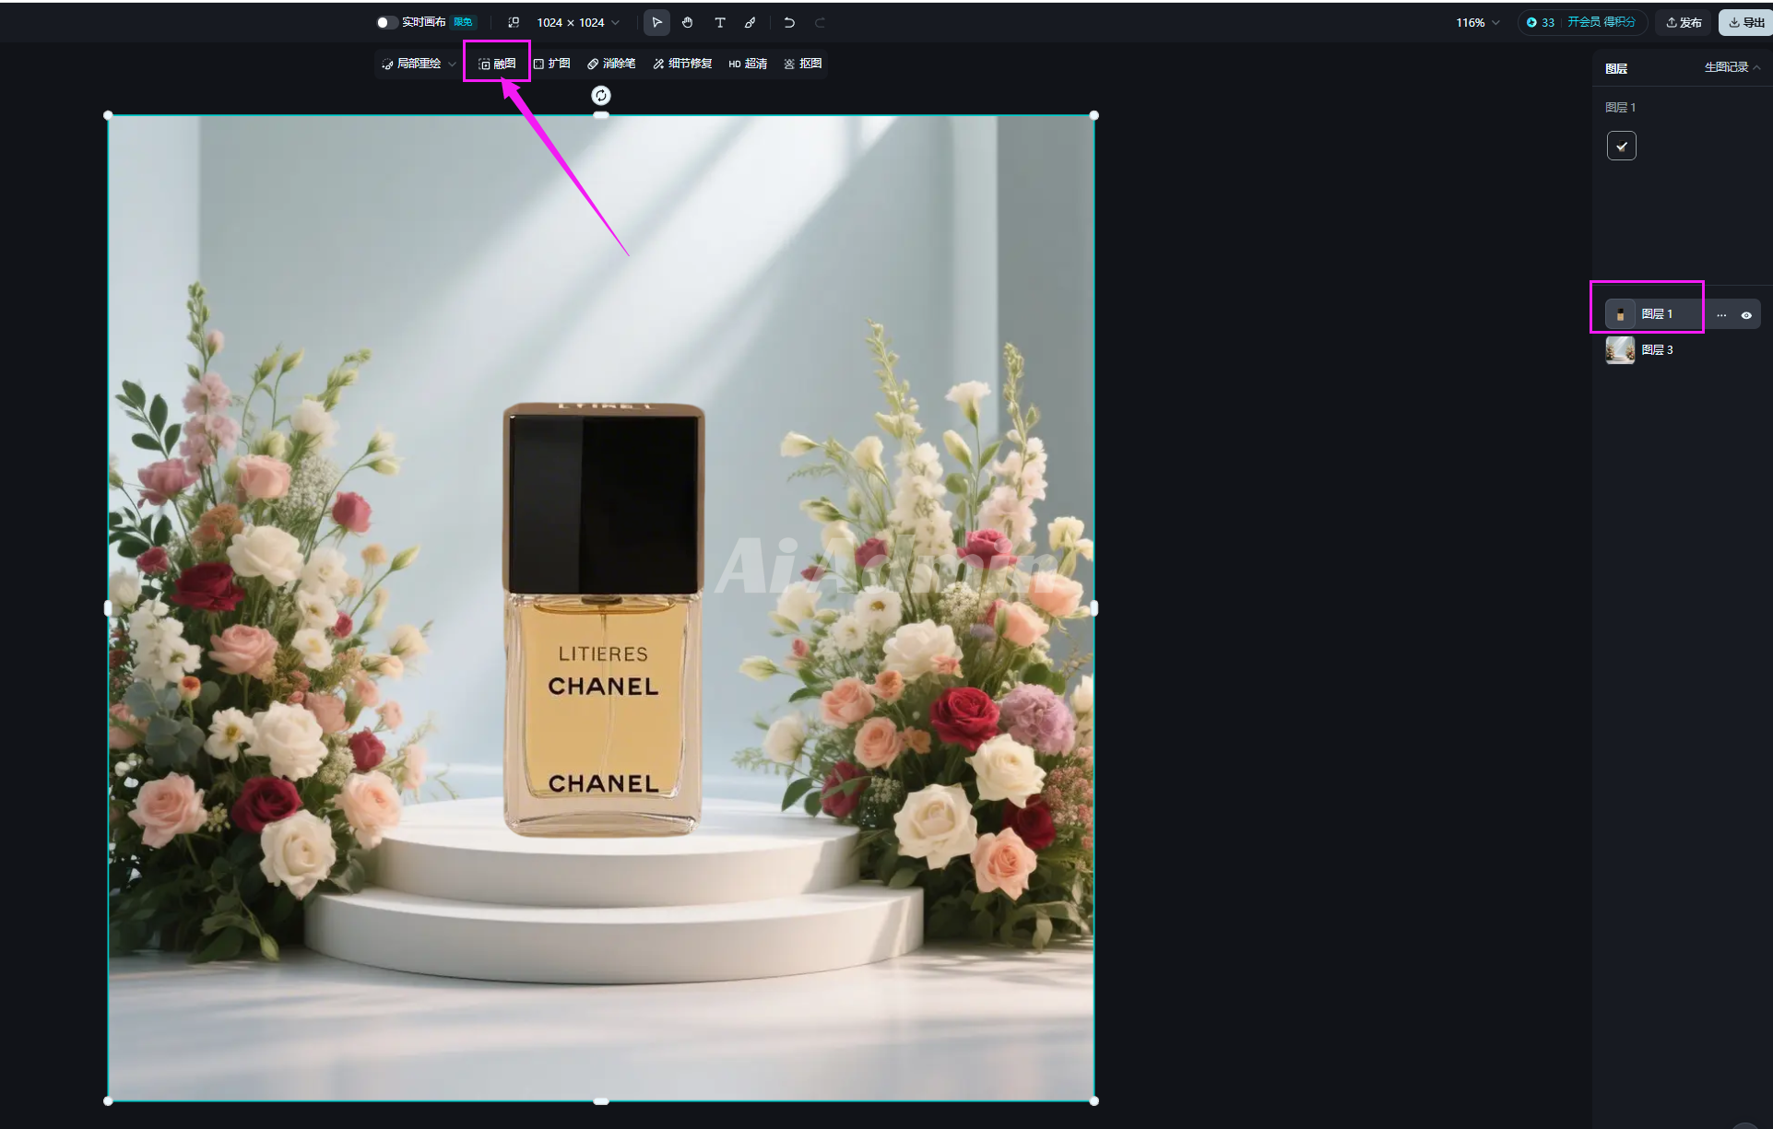Click the 融图 blend image tool
Image resolution: width=1773 pixels, height=1129 pixels.
click(x=497, y=64)
